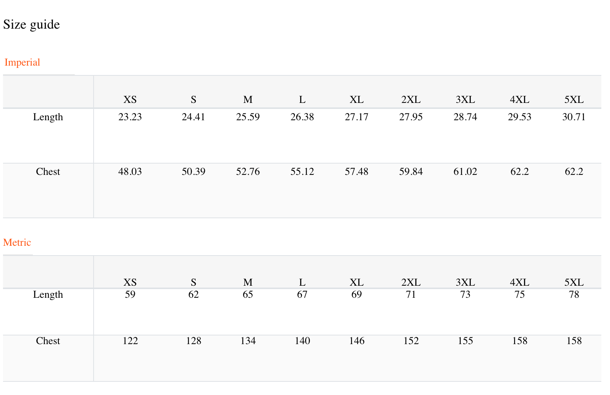Click the 25.59 length value
610x395 pixels.
[248, 117]
